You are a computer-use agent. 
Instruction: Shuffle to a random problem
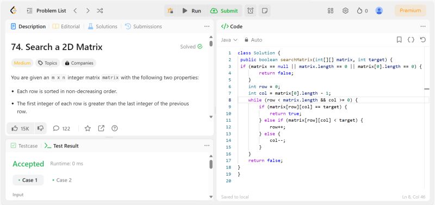[x=100, y=11]
